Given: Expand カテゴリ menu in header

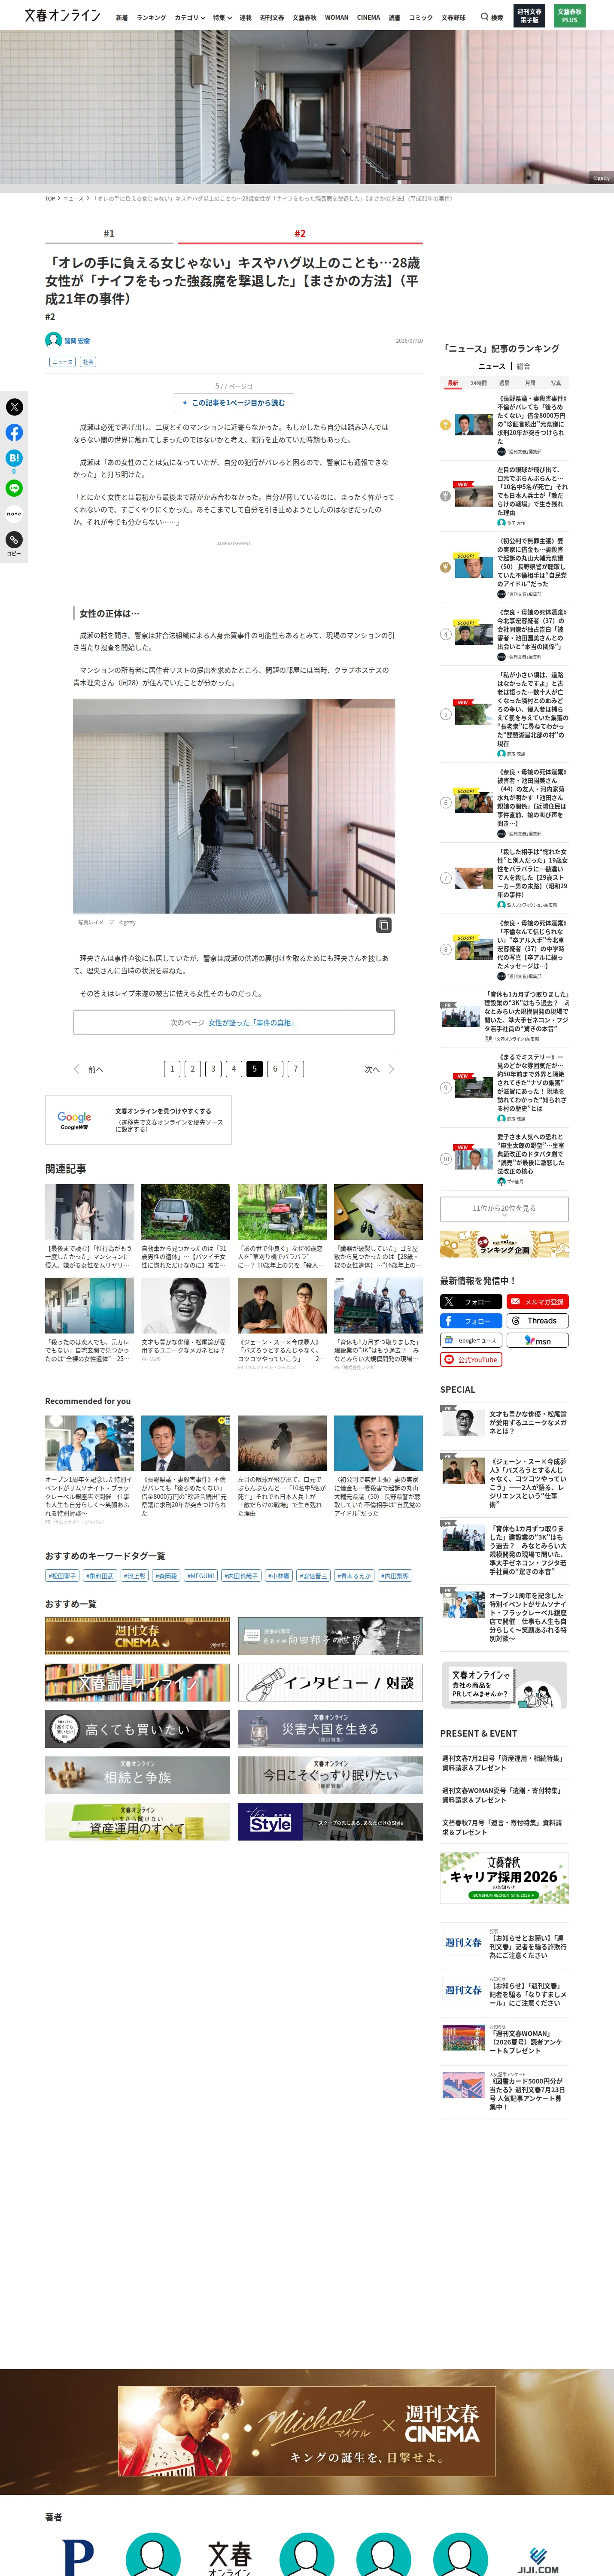Looking at the screenshot, I should (190, 17).
